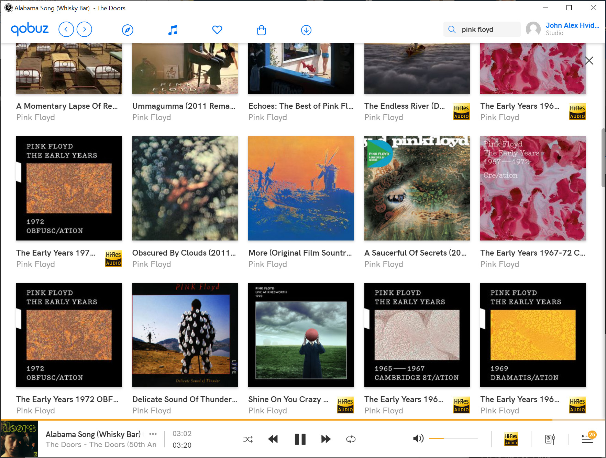Adjust the volume slider
Screen dimensions: 606x458
[453, 438]
